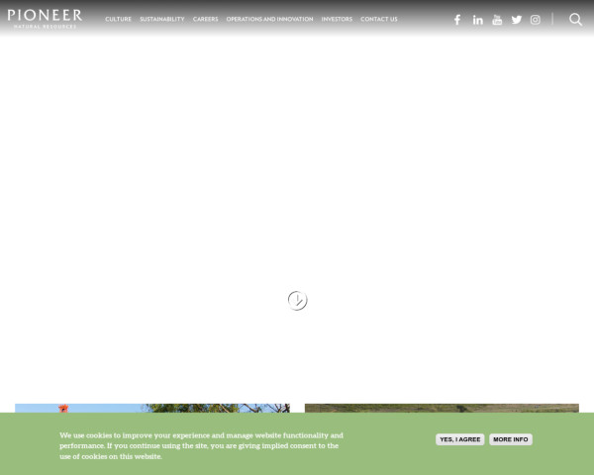Image resolution: width=594 pixels, height=475 pixels.
Task: Open the Culture menu
Action: (118, 19)
